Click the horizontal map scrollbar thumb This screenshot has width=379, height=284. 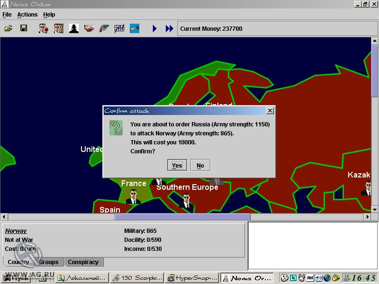point(183,217)
